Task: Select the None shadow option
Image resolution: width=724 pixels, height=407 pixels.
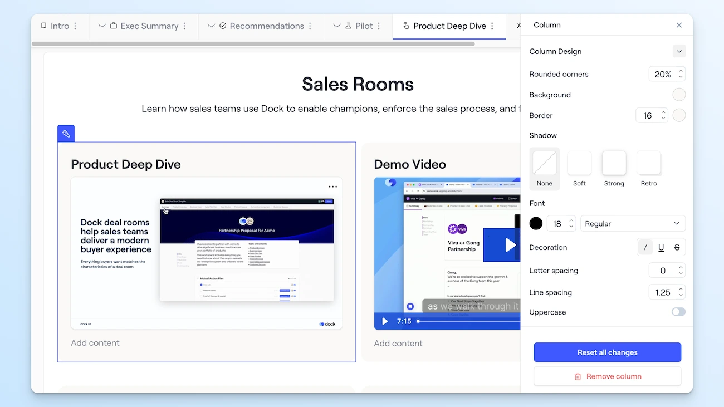Action: (x=545, y=169)
